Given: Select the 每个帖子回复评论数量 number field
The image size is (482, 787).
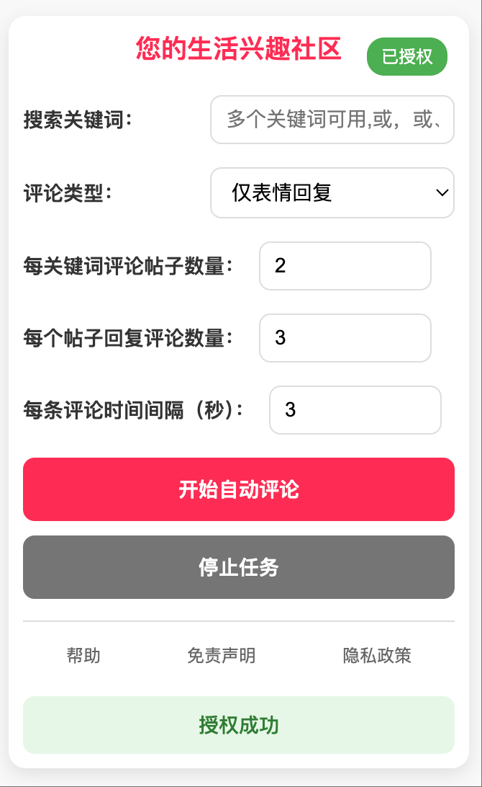Looking at the screenshot, I should (x=345, y=338).
